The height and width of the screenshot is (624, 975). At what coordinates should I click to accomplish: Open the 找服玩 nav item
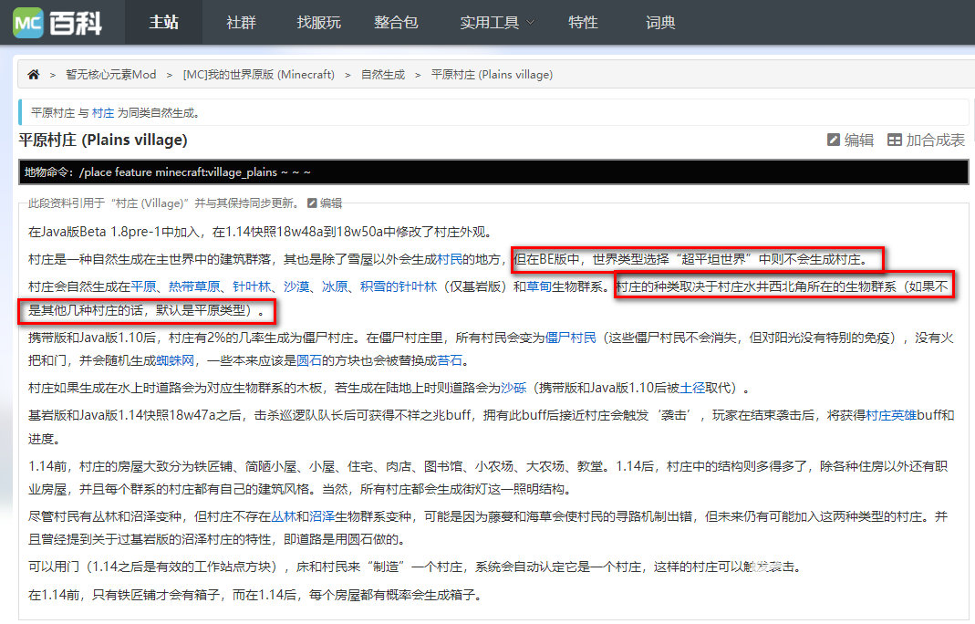[x=317, y=23]
